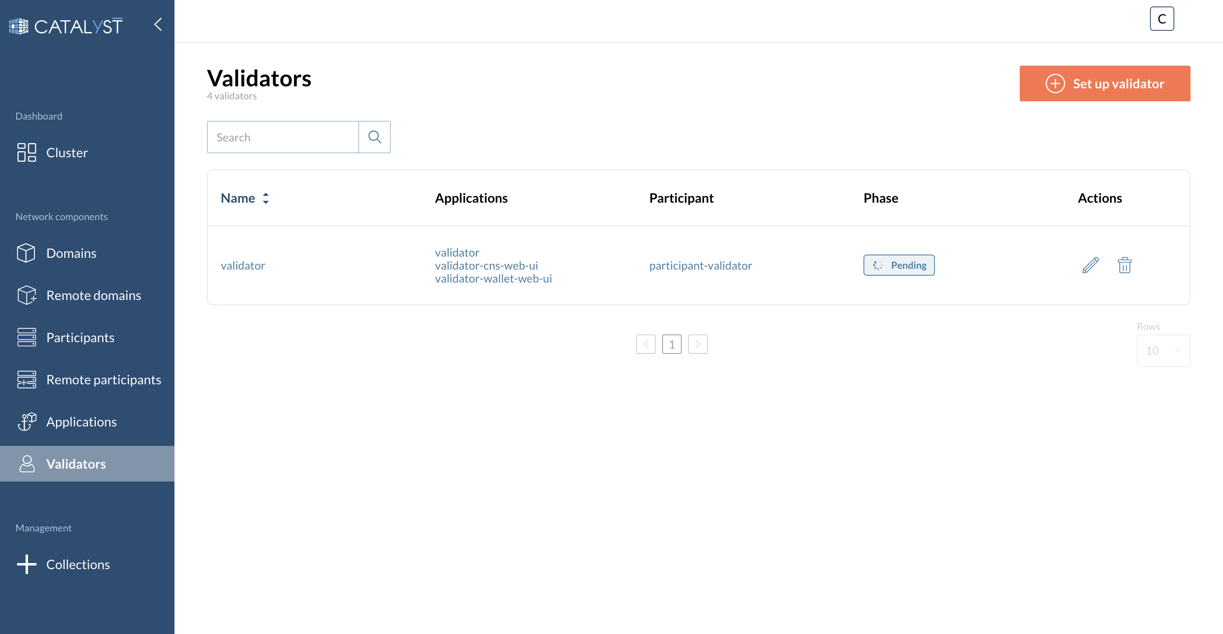Open validator-cns-web-ui application link
Image resolution: width=1223 pixels, height=634 pixels.
(486, 266)
